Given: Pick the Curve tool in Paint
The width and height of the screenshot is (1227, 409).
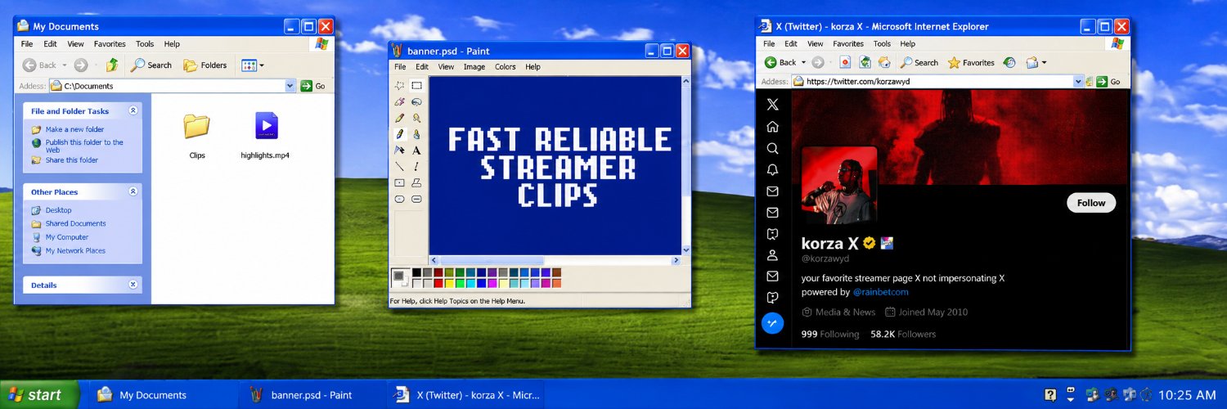Looking at the screenshot, I should point(416,167).
